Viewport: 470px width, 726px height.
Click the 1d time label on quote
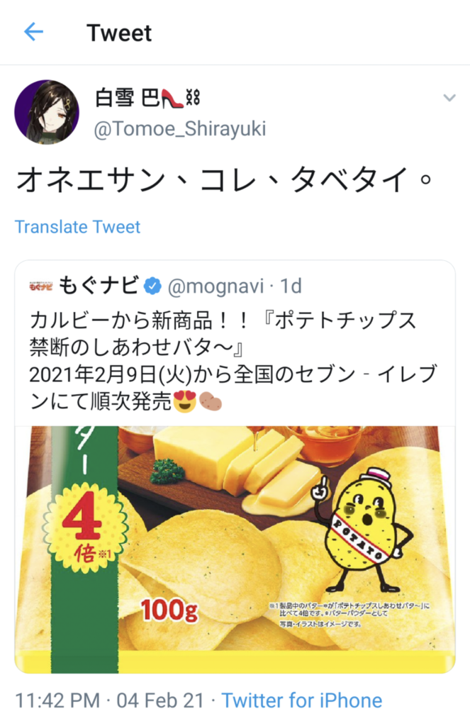tap(291, 286)
